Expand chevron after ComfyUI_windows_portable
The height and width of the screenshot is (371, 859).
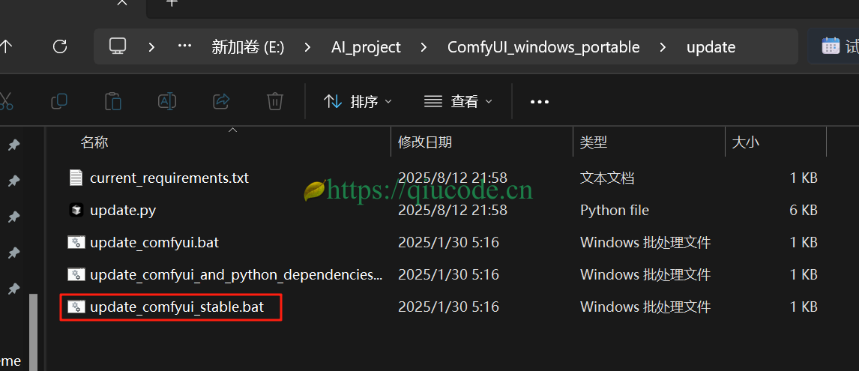[x=663, y=47]
